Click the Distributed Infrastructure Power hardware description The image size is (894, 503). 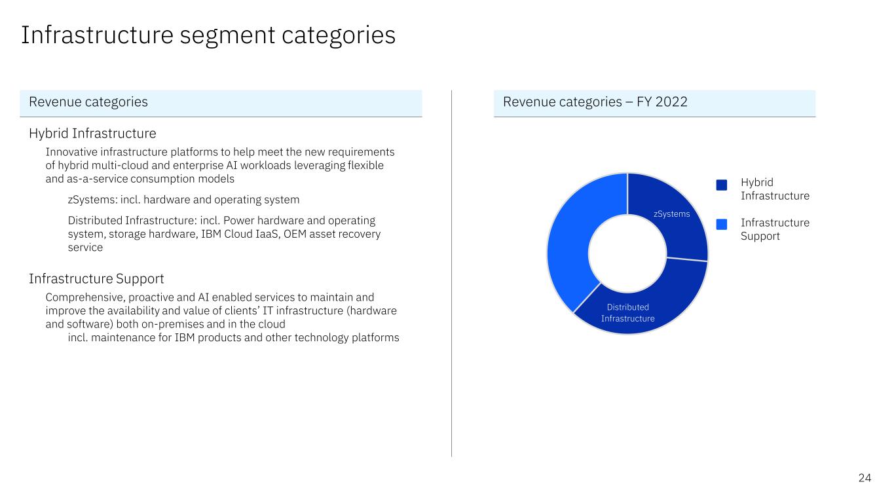coord(224,234)
